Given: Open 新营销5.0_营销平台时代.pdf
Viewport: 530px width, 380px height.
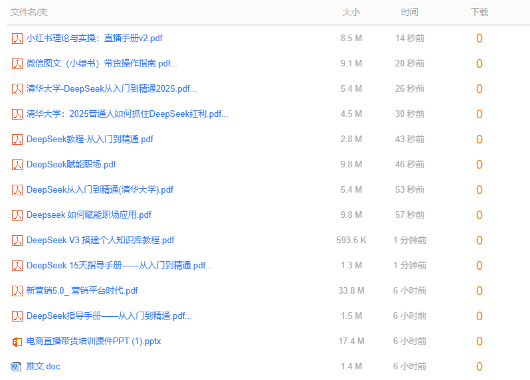Looking at the screenshot, I should [x=82, y=291].
